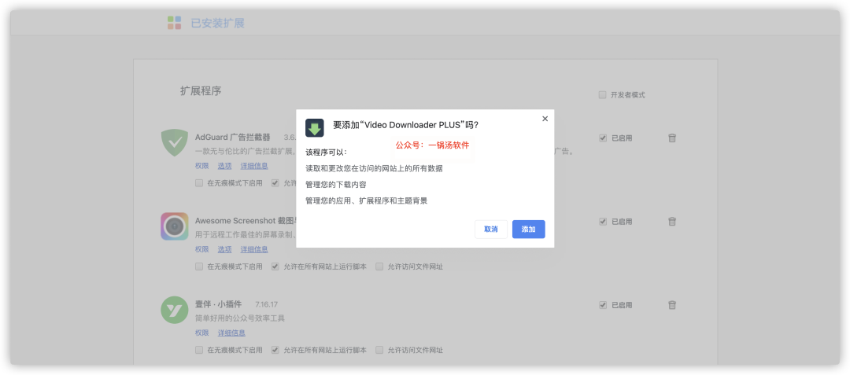Toggle 已启用 checkbox for 壹伴 小插件

tap(603, 305)
